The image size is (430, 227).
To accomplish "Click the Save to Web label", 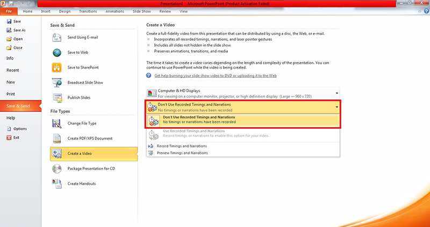I will pyautogui.click(x=78, y=52).
